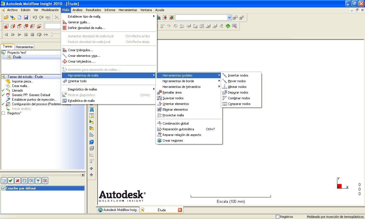The image size is (365, 219).
Task: Click Crear regiones menu item
Action: [189, 141]
